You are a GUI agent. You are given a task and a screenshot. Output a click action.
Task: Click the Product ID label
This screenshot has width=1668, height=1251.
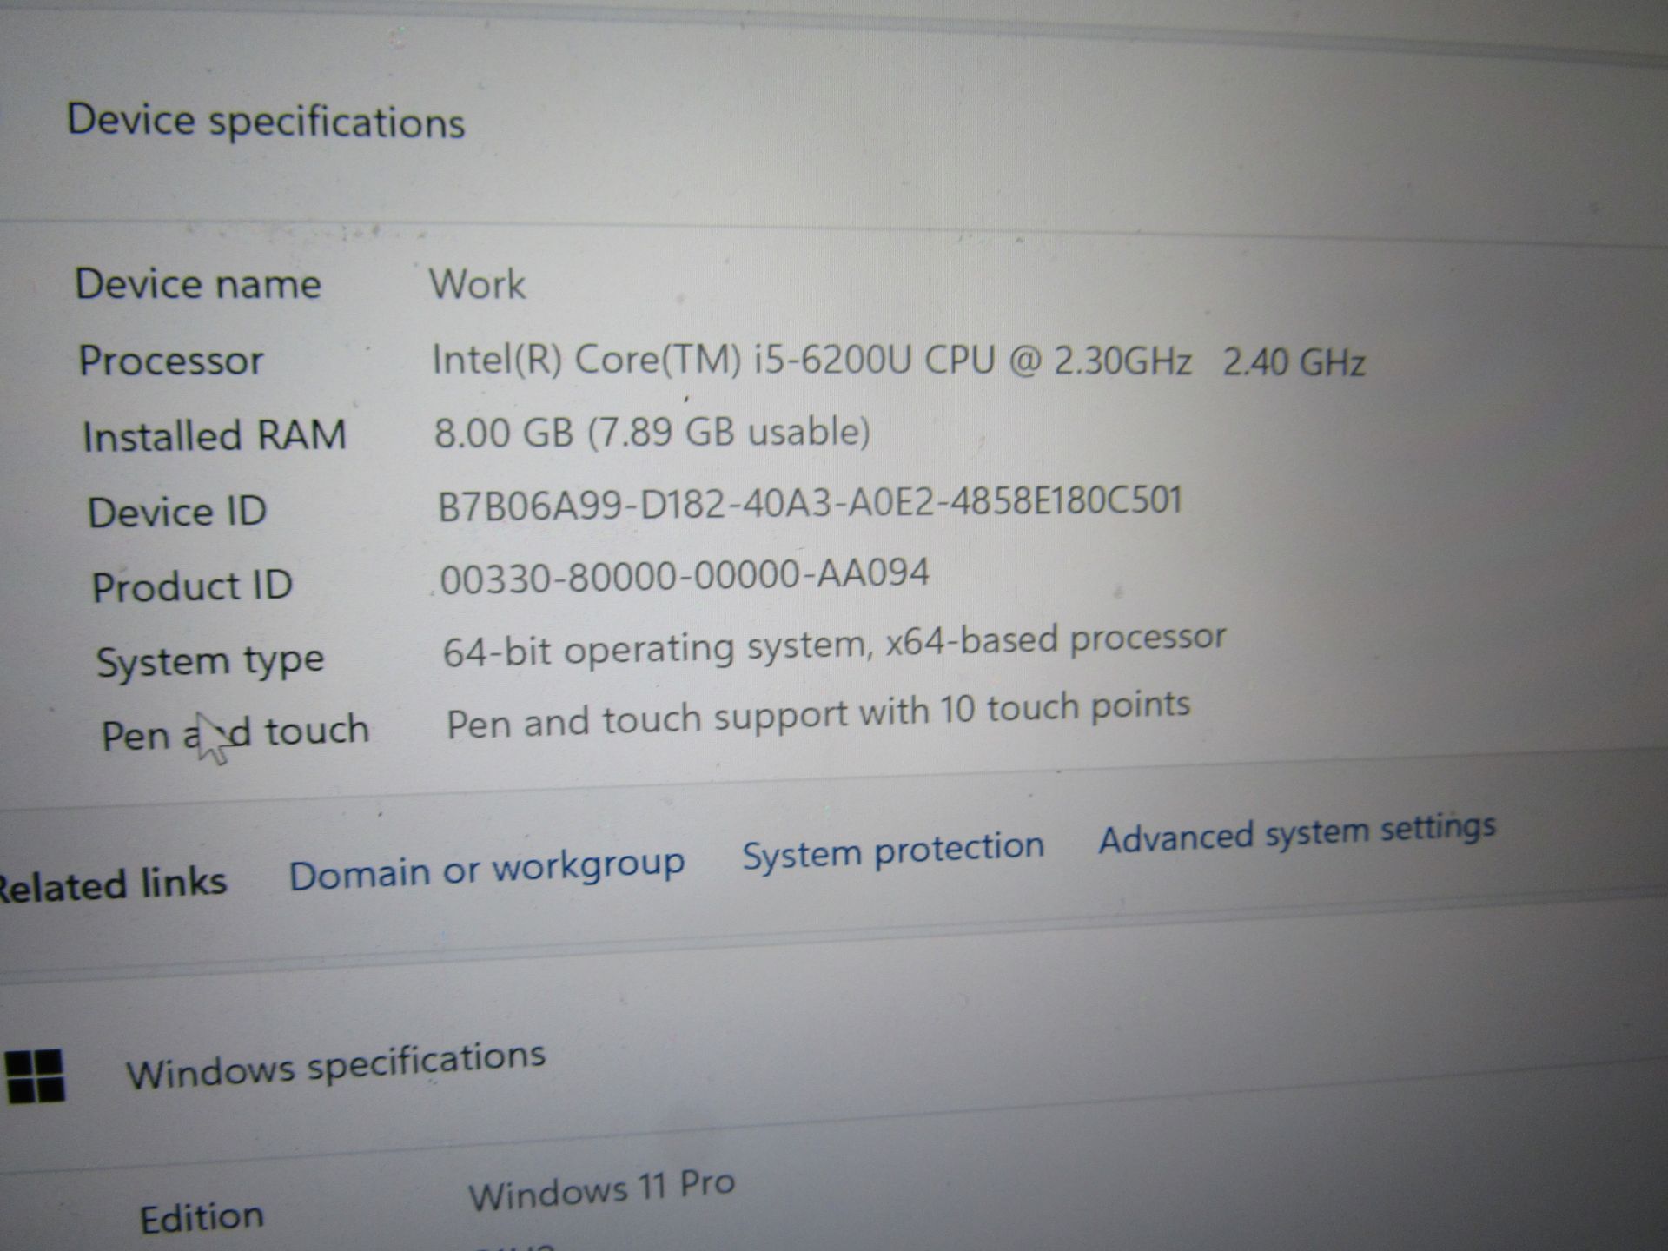pos(192,586)
